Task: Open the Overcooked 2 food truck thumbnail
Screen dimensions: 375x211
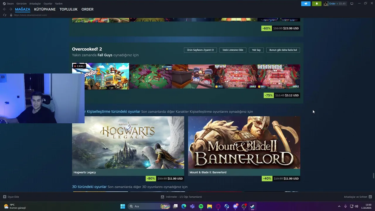Action: click(107, 76)
